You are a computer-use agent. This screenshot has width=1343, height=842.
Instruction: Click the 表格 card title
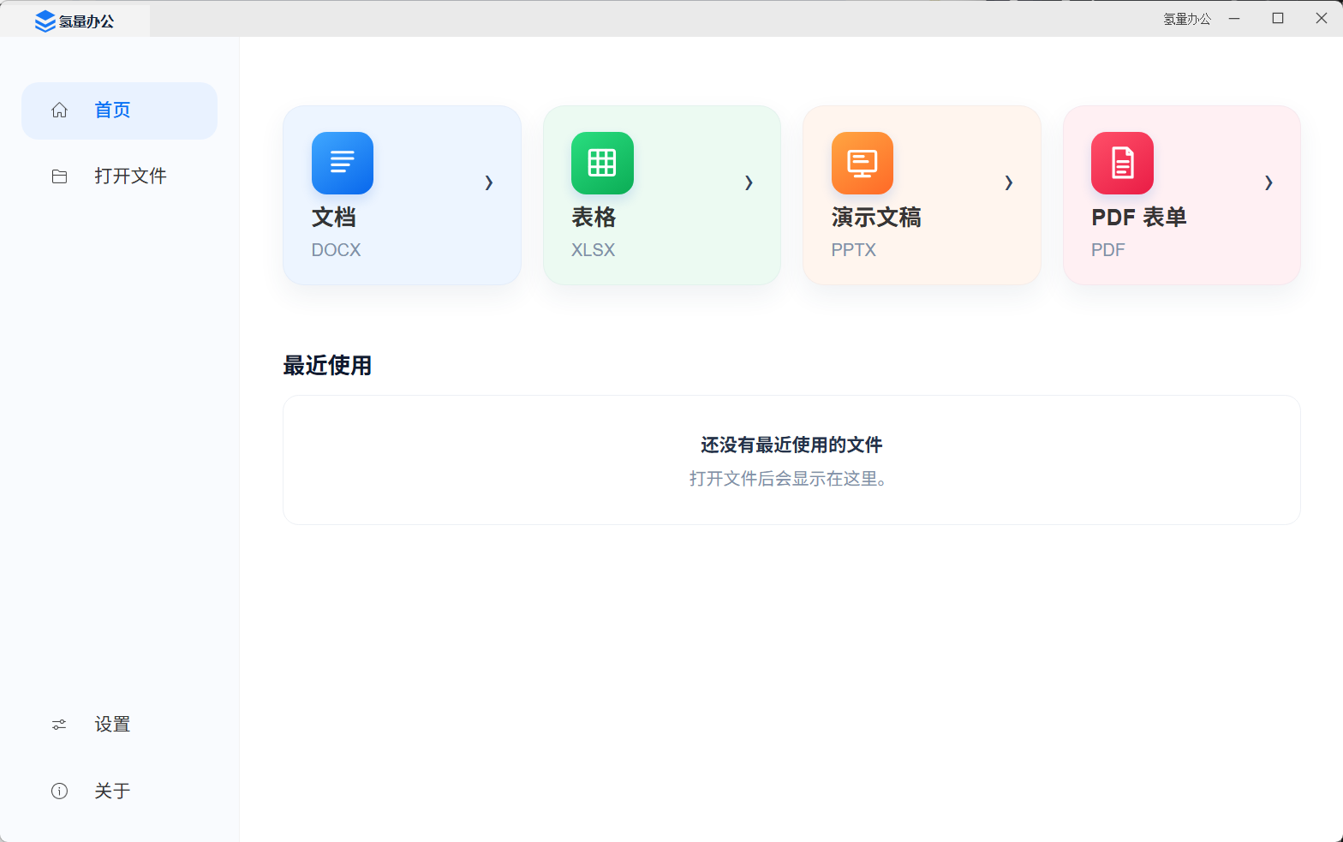coord(594,218)
